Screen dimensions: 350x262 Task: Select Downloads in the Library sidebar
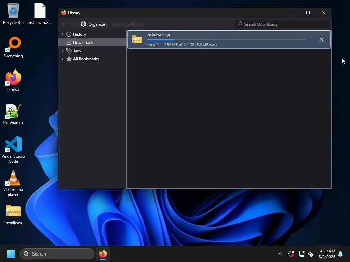92,42
